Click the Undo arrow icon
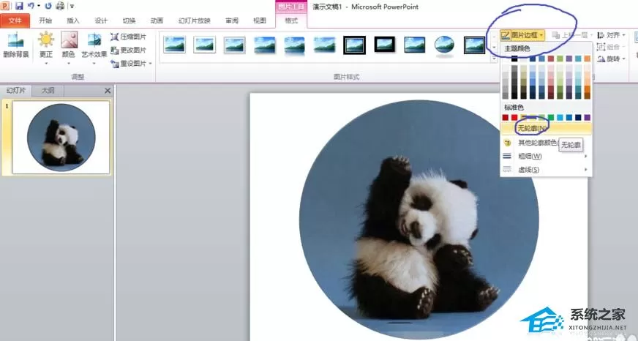The image size is (638, 341). (x=31, y=6)
